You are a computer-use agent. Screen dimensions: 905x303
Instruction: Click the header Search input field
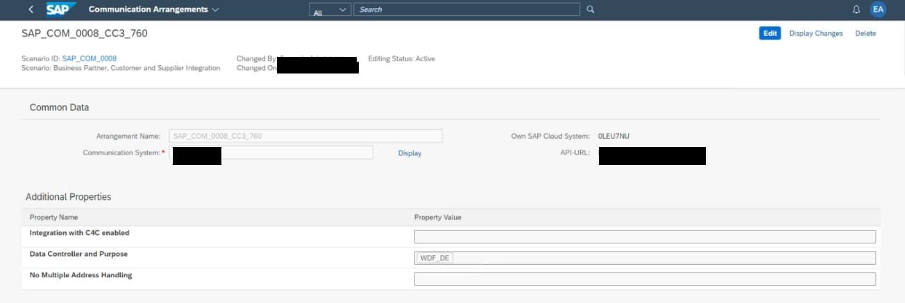coord(466,10)
